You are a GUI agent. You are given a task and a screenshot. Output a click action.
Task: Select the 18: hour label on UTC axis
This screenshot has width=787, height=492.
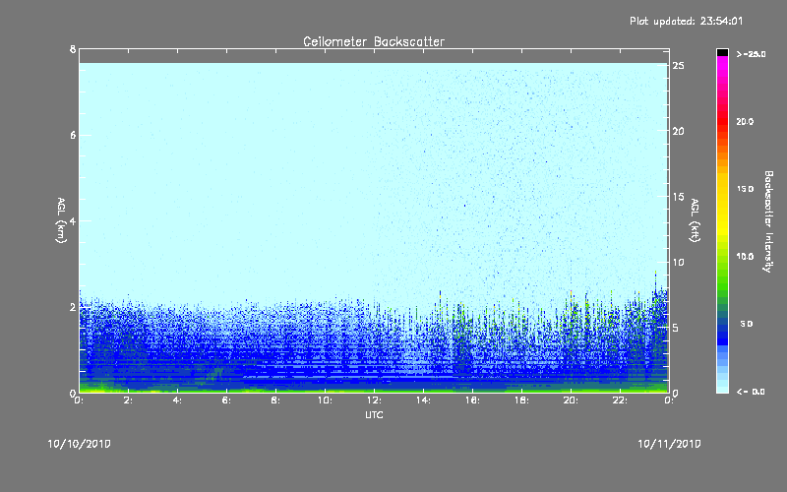pos(522,400)
